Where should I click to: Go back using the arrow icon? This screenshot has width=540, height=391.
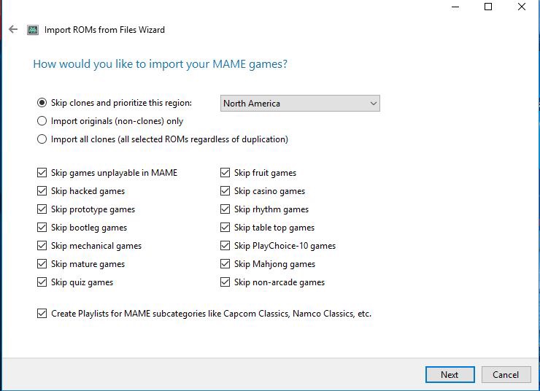[x=13, y=30]
